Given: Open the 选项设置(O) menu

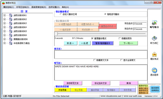Looking at the screenshot, I should [54, 7].
